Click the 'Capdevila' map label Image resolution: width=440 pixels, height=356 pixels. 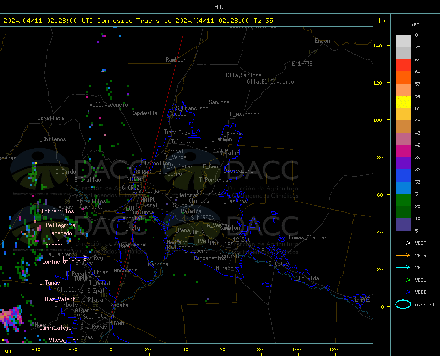point(144,113)
